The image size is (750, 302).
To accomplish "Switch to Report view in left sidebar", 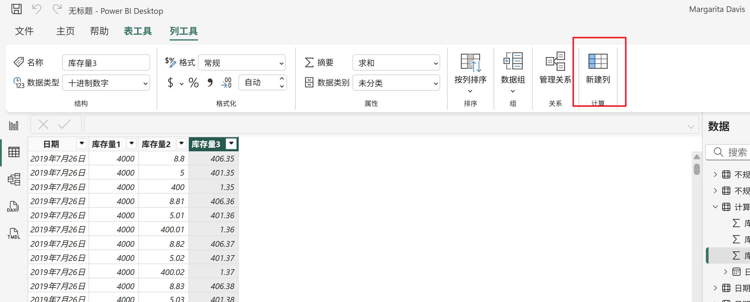I will point(14,125).
